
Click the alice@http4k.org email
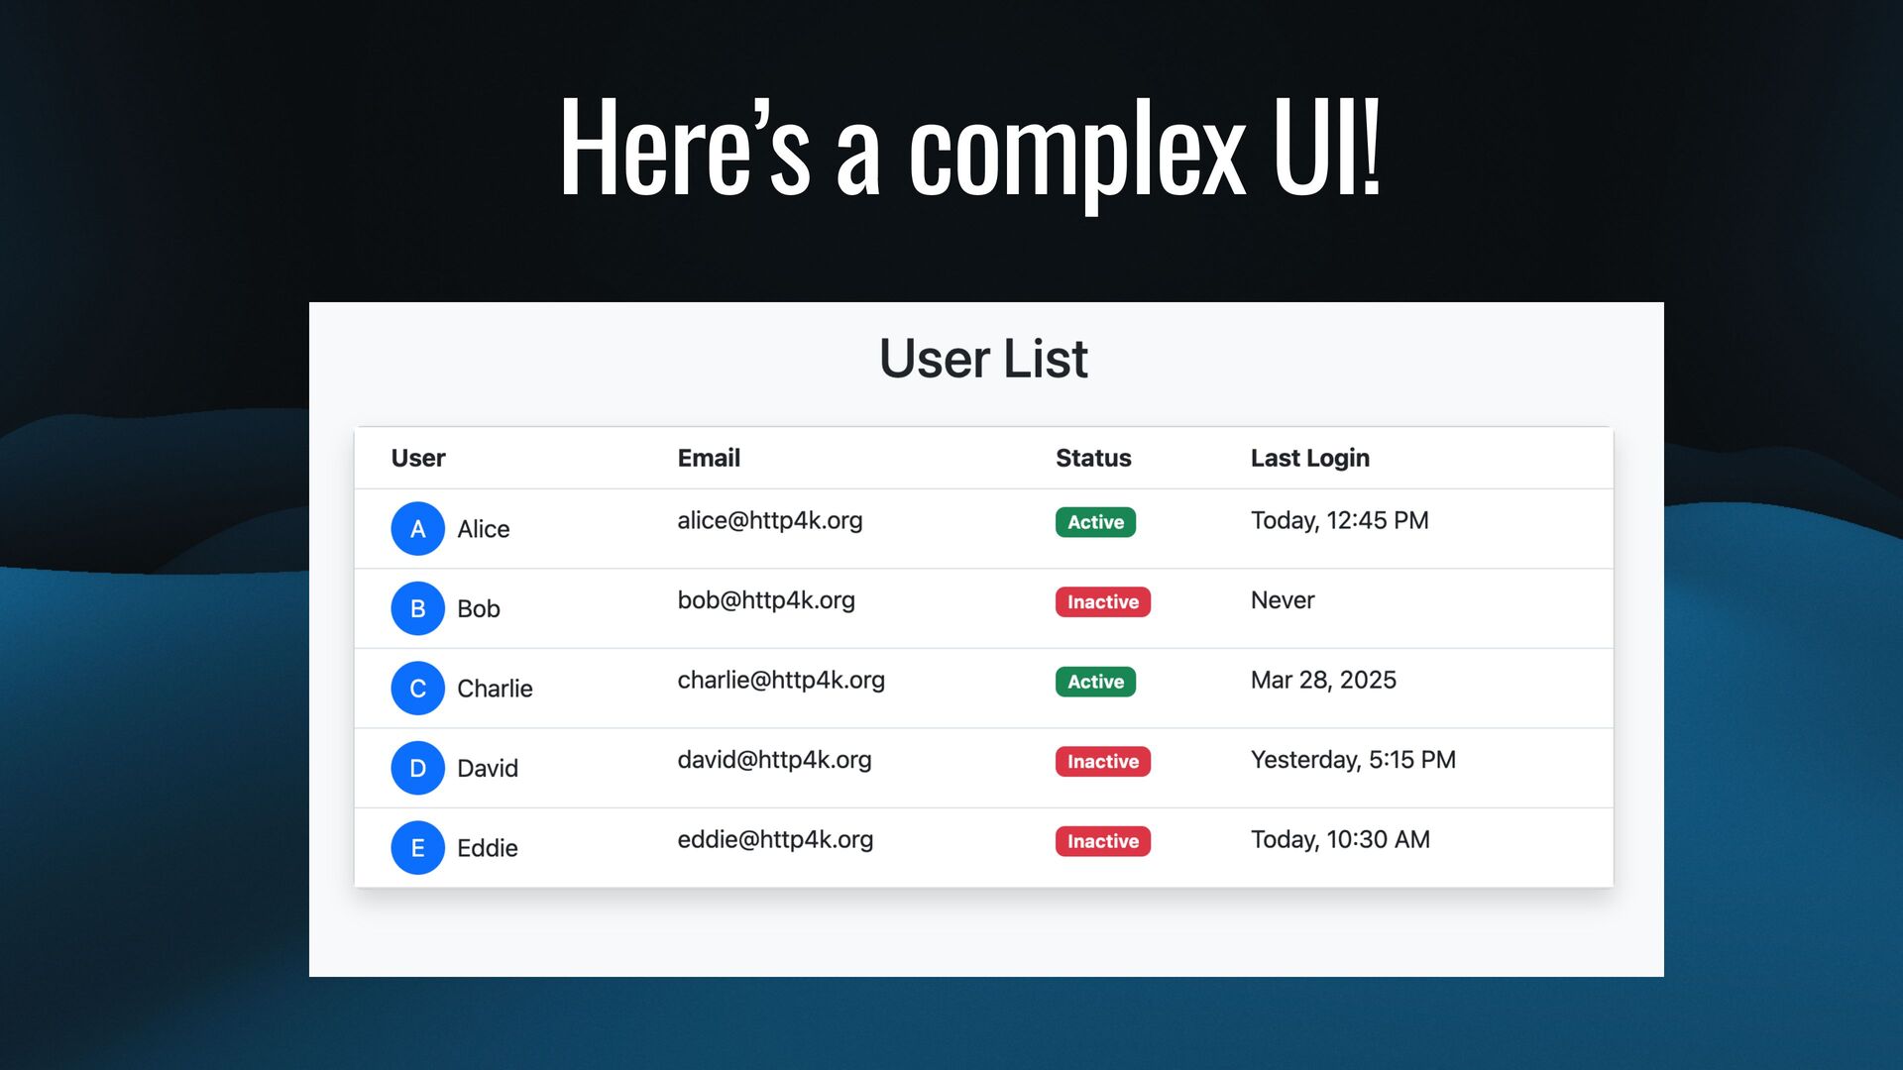(769, 521)
